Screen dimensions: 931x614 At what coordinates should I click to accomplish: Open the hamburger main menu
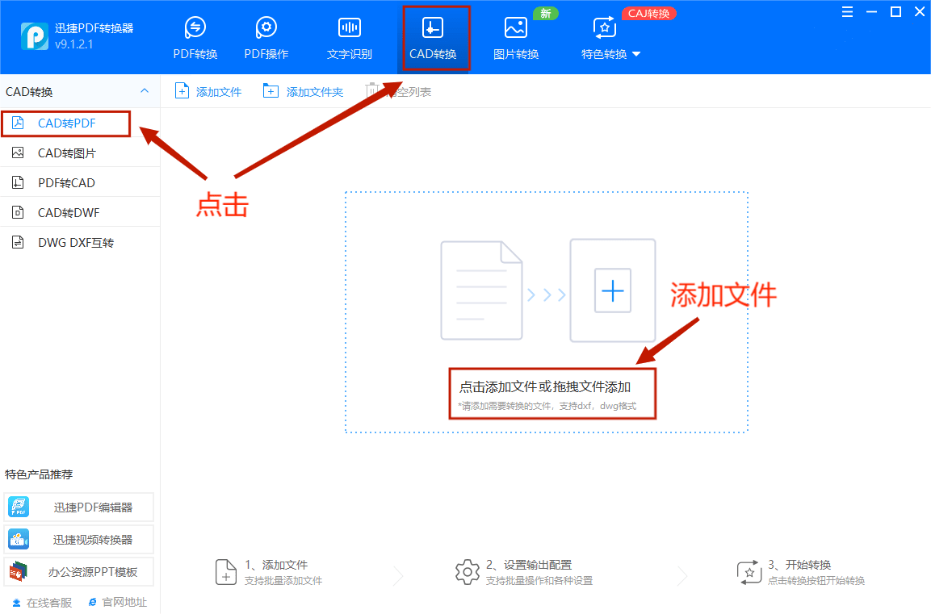(847, 12)
